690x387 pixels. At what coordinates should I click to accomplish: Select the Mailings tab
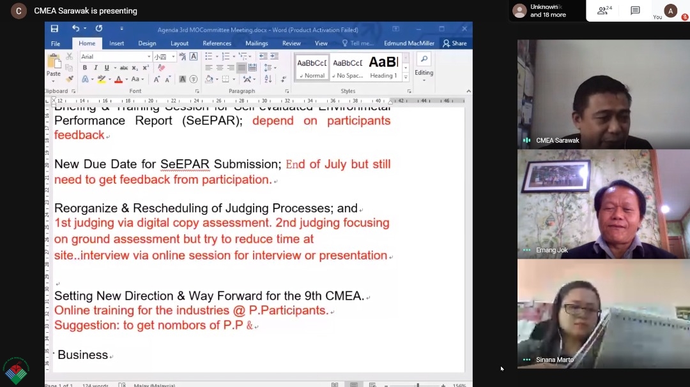(257, 43)
